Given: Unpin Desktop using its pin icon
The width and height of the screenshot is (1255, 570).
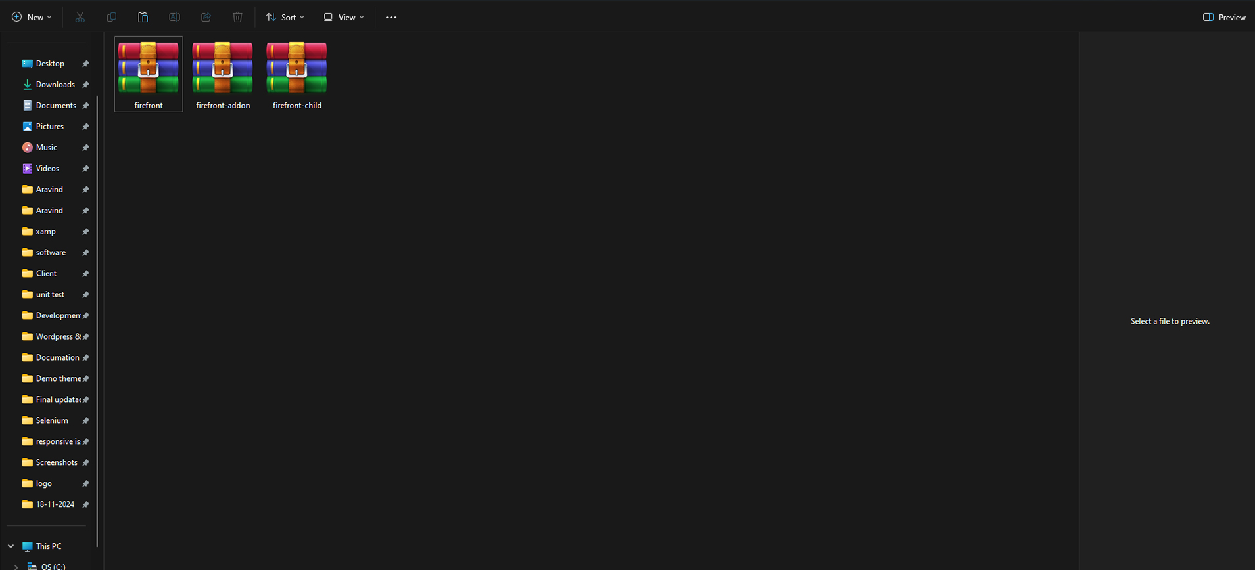Looking at the screenshot, I should coord(85,64).
